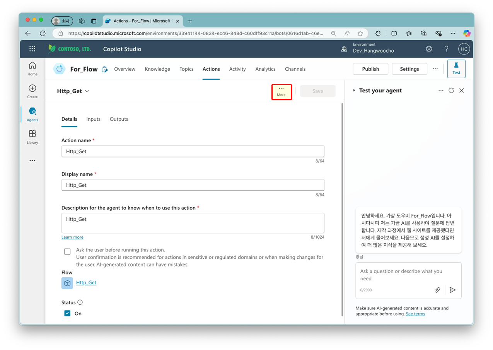Click the Save button

318,91
